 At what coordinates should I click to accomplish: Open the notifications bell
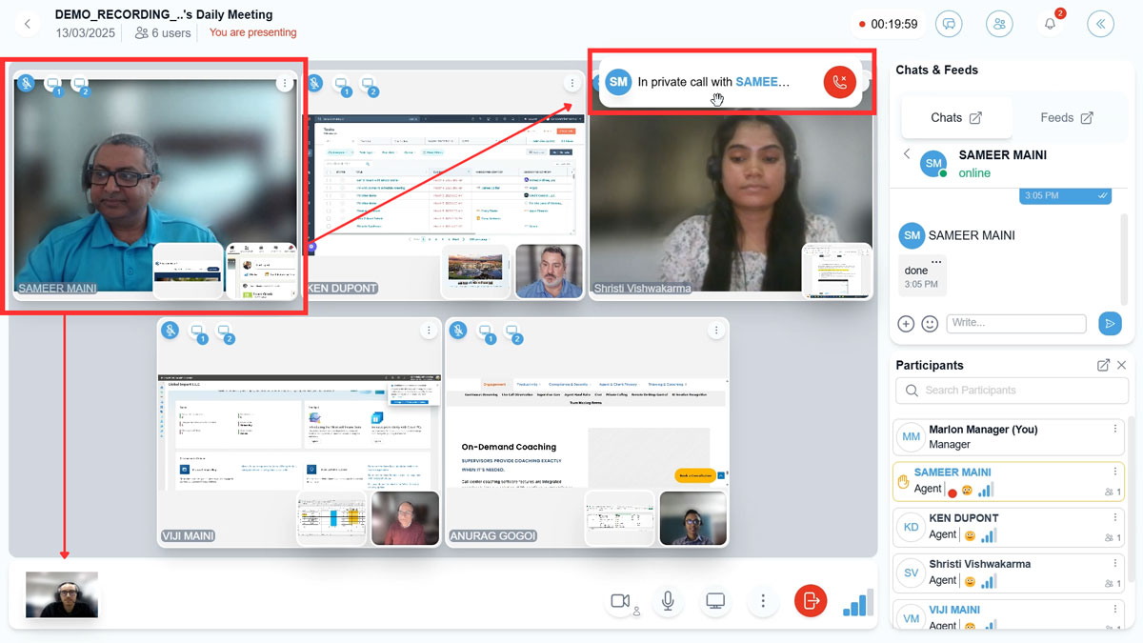click(x=1050, y=25)
